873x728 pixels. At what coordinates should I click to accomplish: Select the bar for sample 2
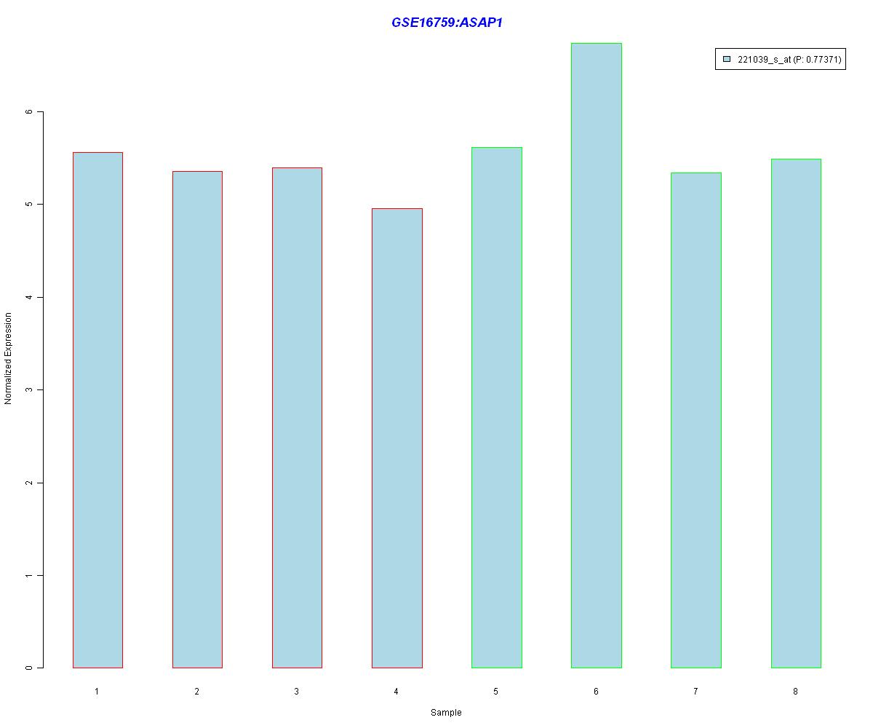point(197,419)
